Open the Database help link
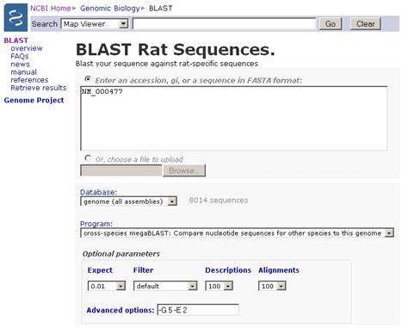Screen dimensions: 408x328 98,192
